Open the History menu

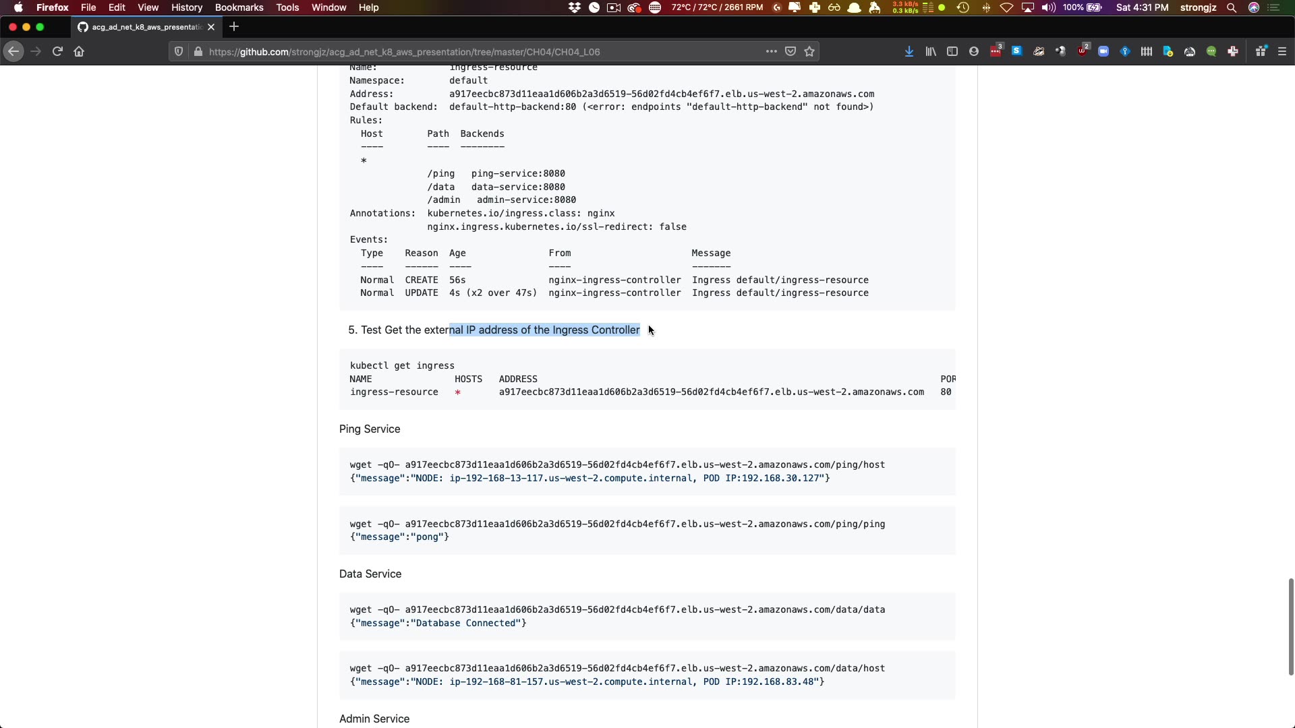(x=187, y=7)
